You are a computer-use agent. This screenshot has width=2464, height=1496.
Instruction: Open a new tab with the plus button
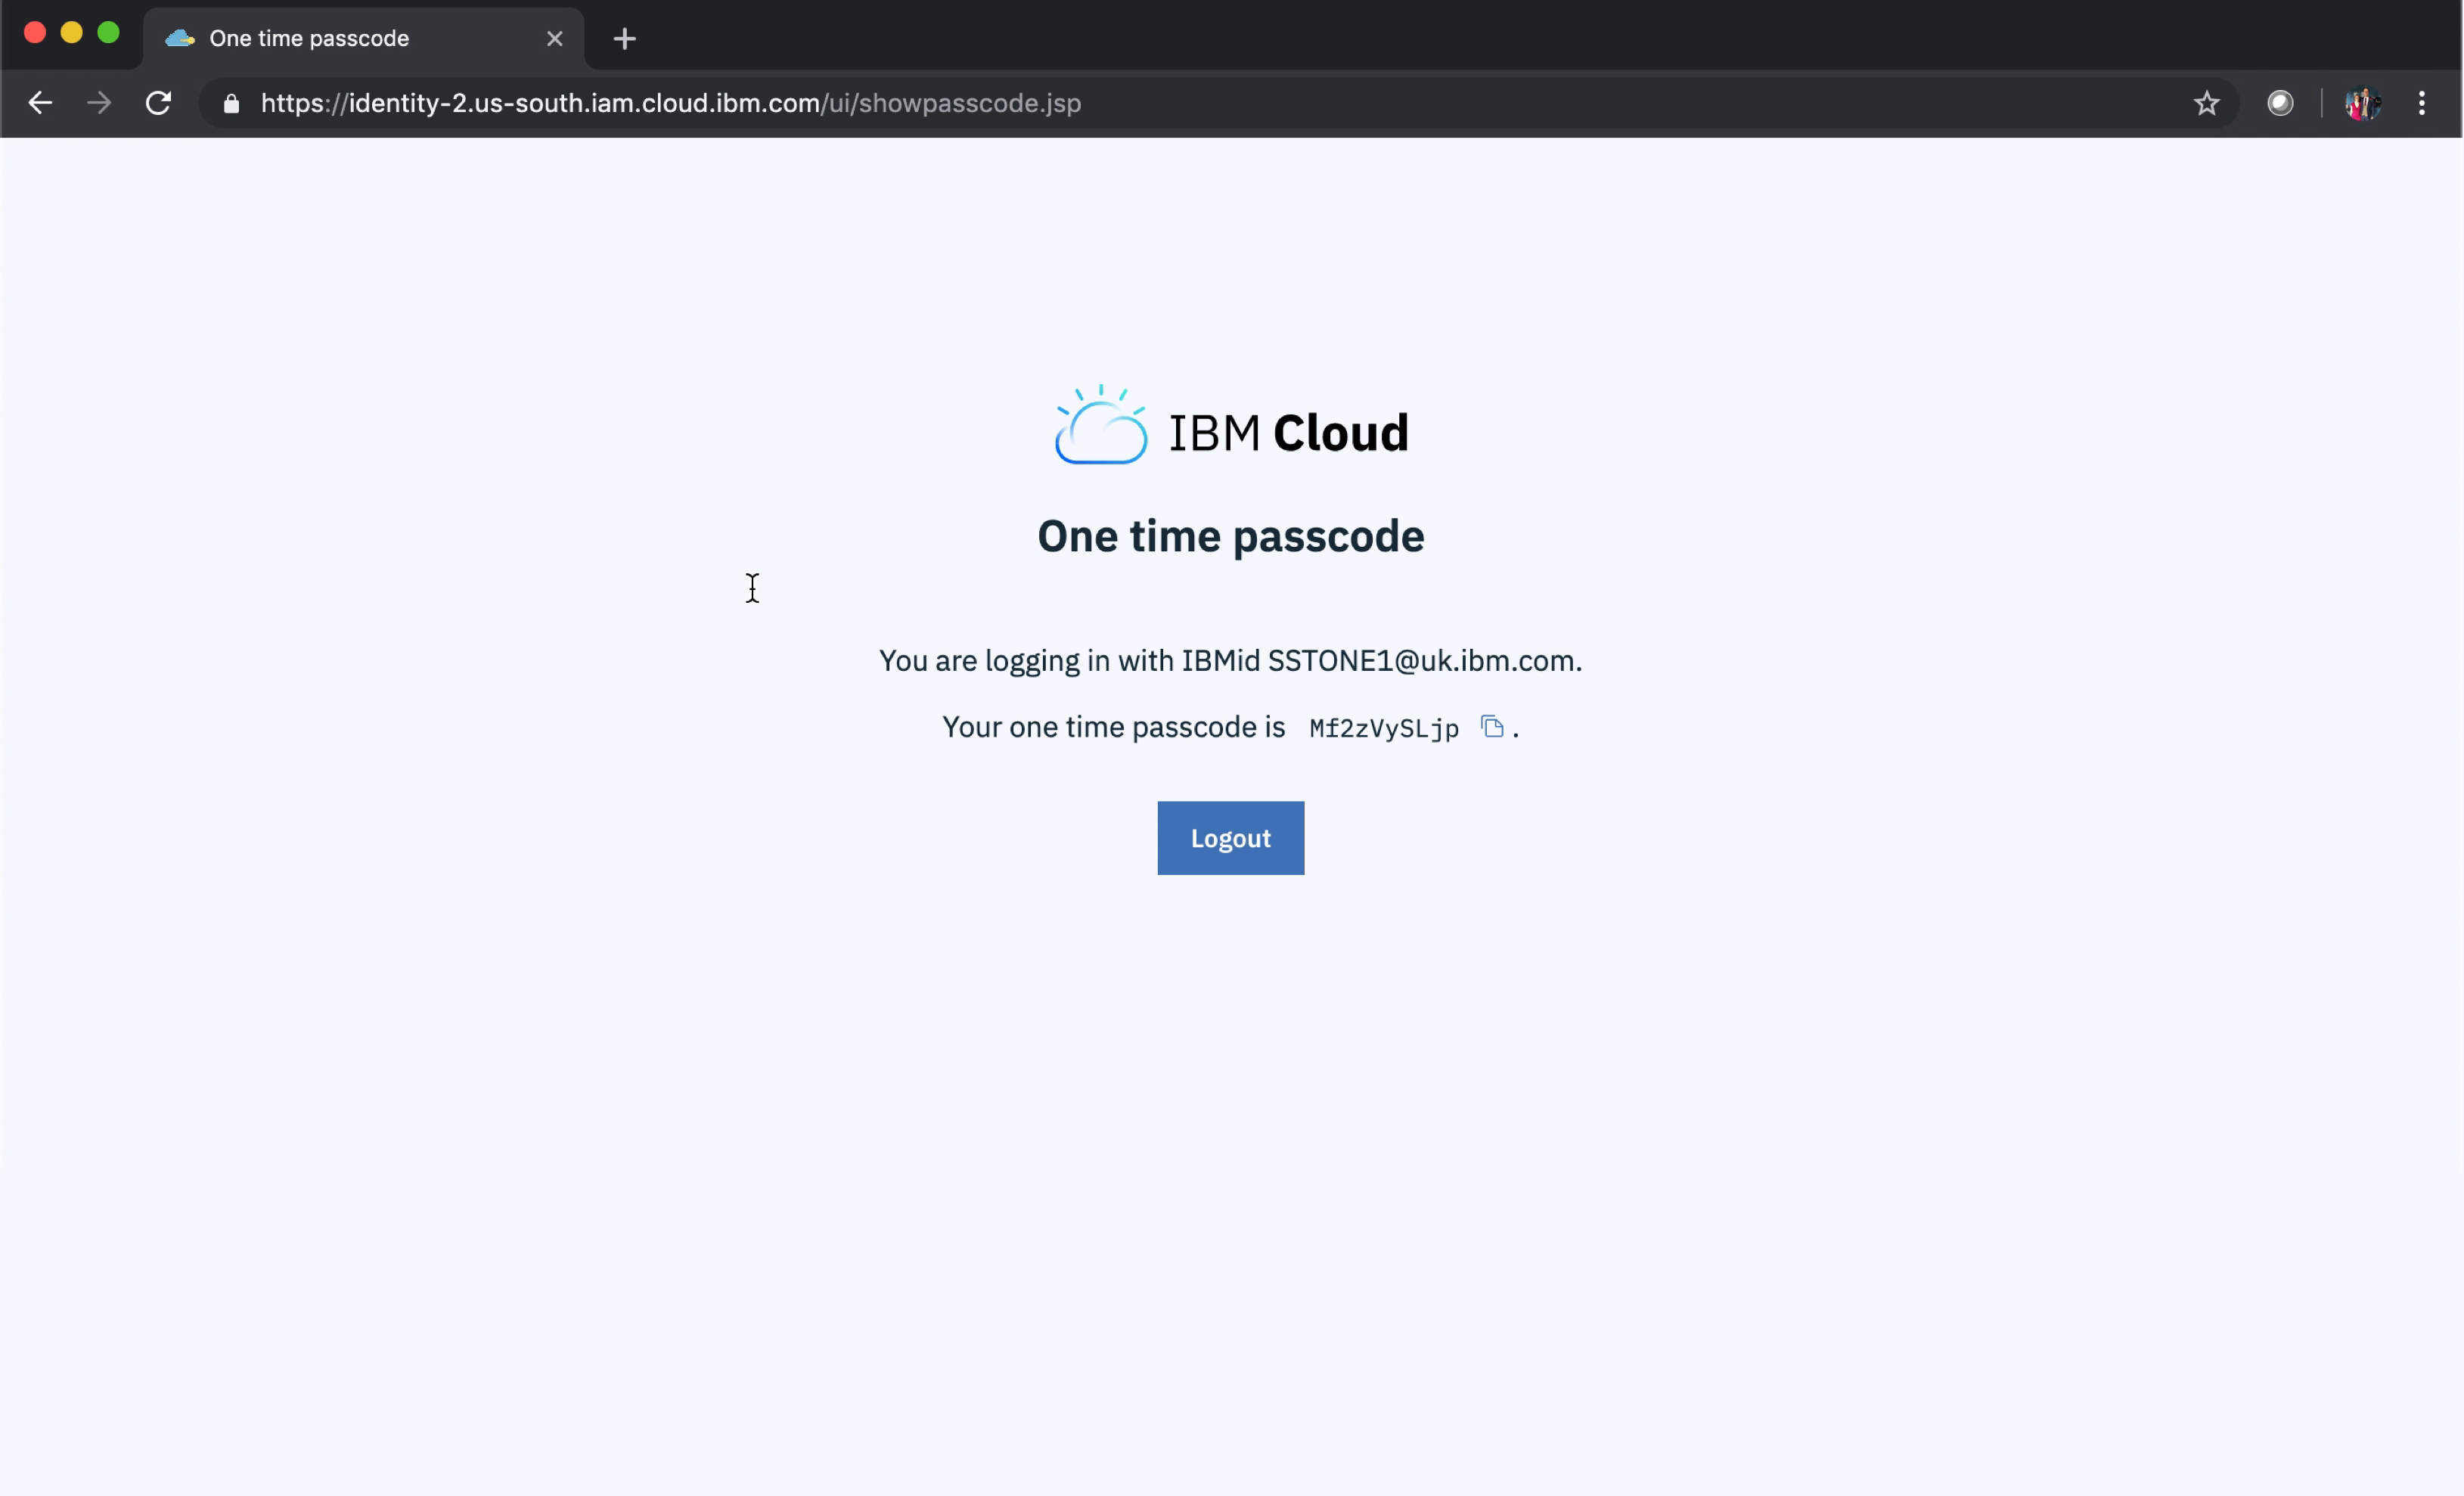coord(624,38)
